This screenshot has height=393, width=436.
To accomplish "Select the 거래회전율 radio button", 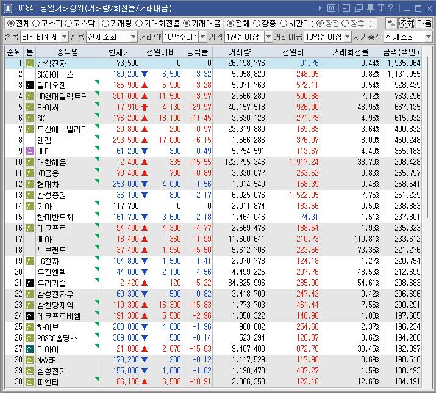I will [x=139, y=23].
